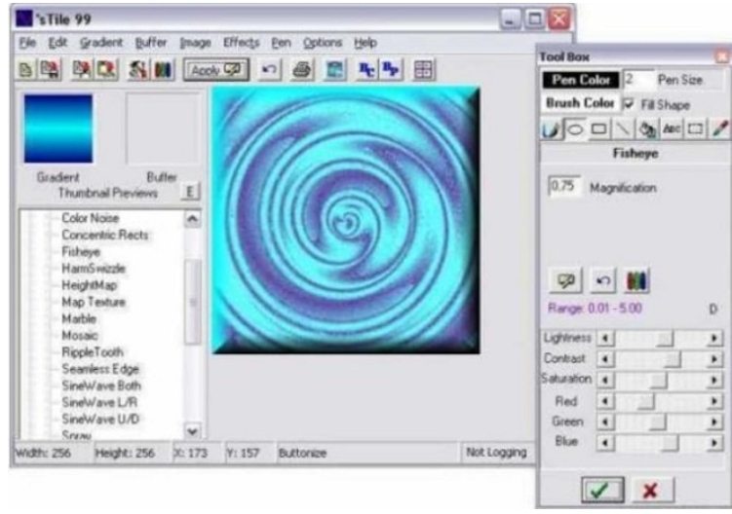Select SineWave Both in effects list

(x=94, y=385)
